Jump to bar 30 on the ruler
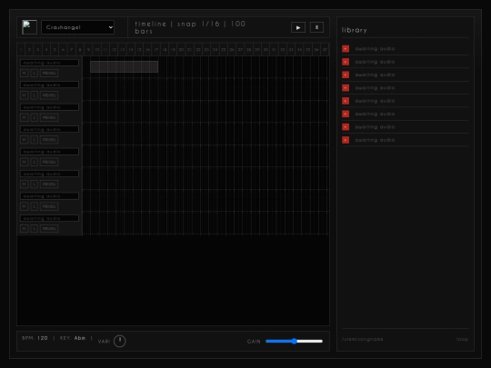The image size is (491, 368). tap(266, 49)
